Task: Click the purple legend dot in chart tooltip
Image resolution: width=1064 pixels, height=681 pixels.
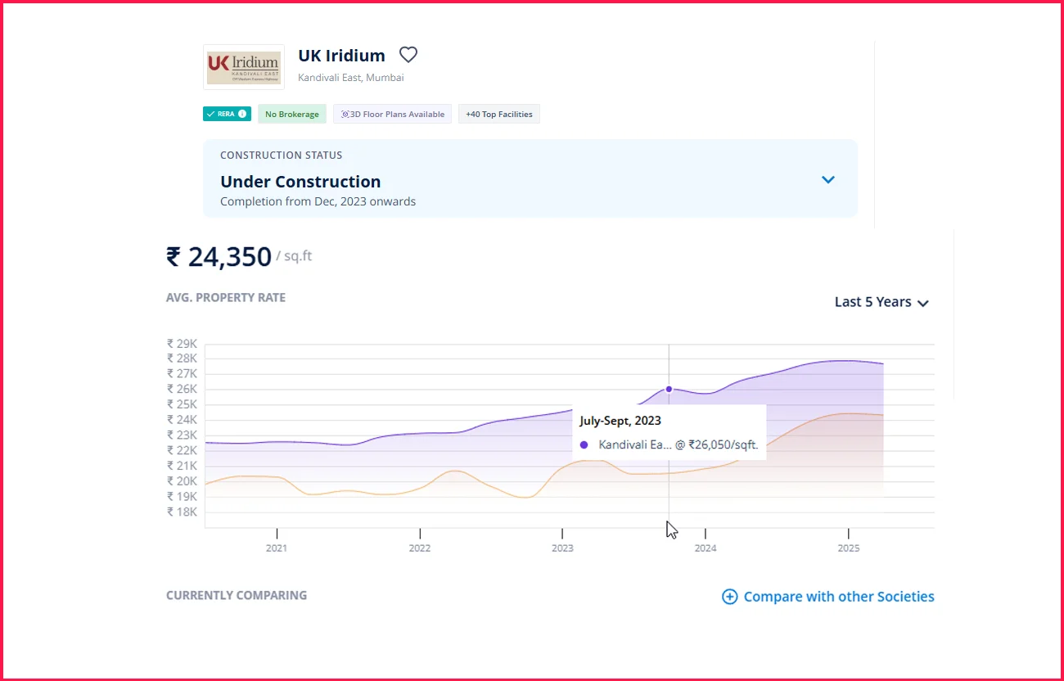Action: click(x=584, y=444)
